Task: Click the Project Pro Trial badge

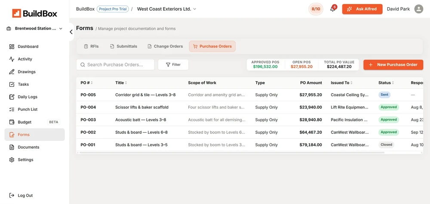Action: click(113, 9)
